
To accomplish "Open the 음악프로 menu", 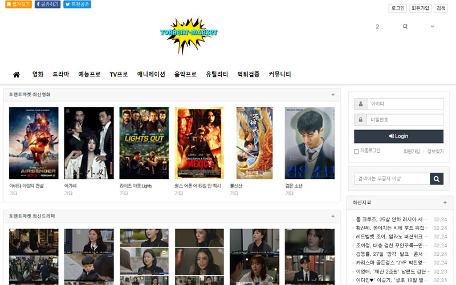I will pyautogui.click(x=185, y=74).
